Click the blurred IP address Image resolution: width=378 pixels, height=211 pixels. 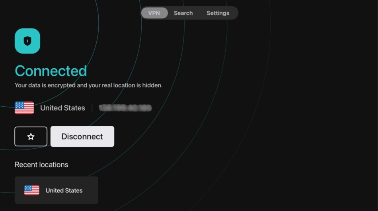point(125,108)
